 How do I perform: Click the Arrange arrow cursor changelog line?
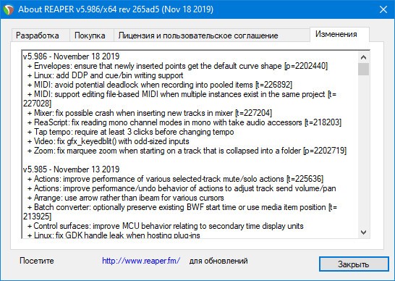point(125,198)
